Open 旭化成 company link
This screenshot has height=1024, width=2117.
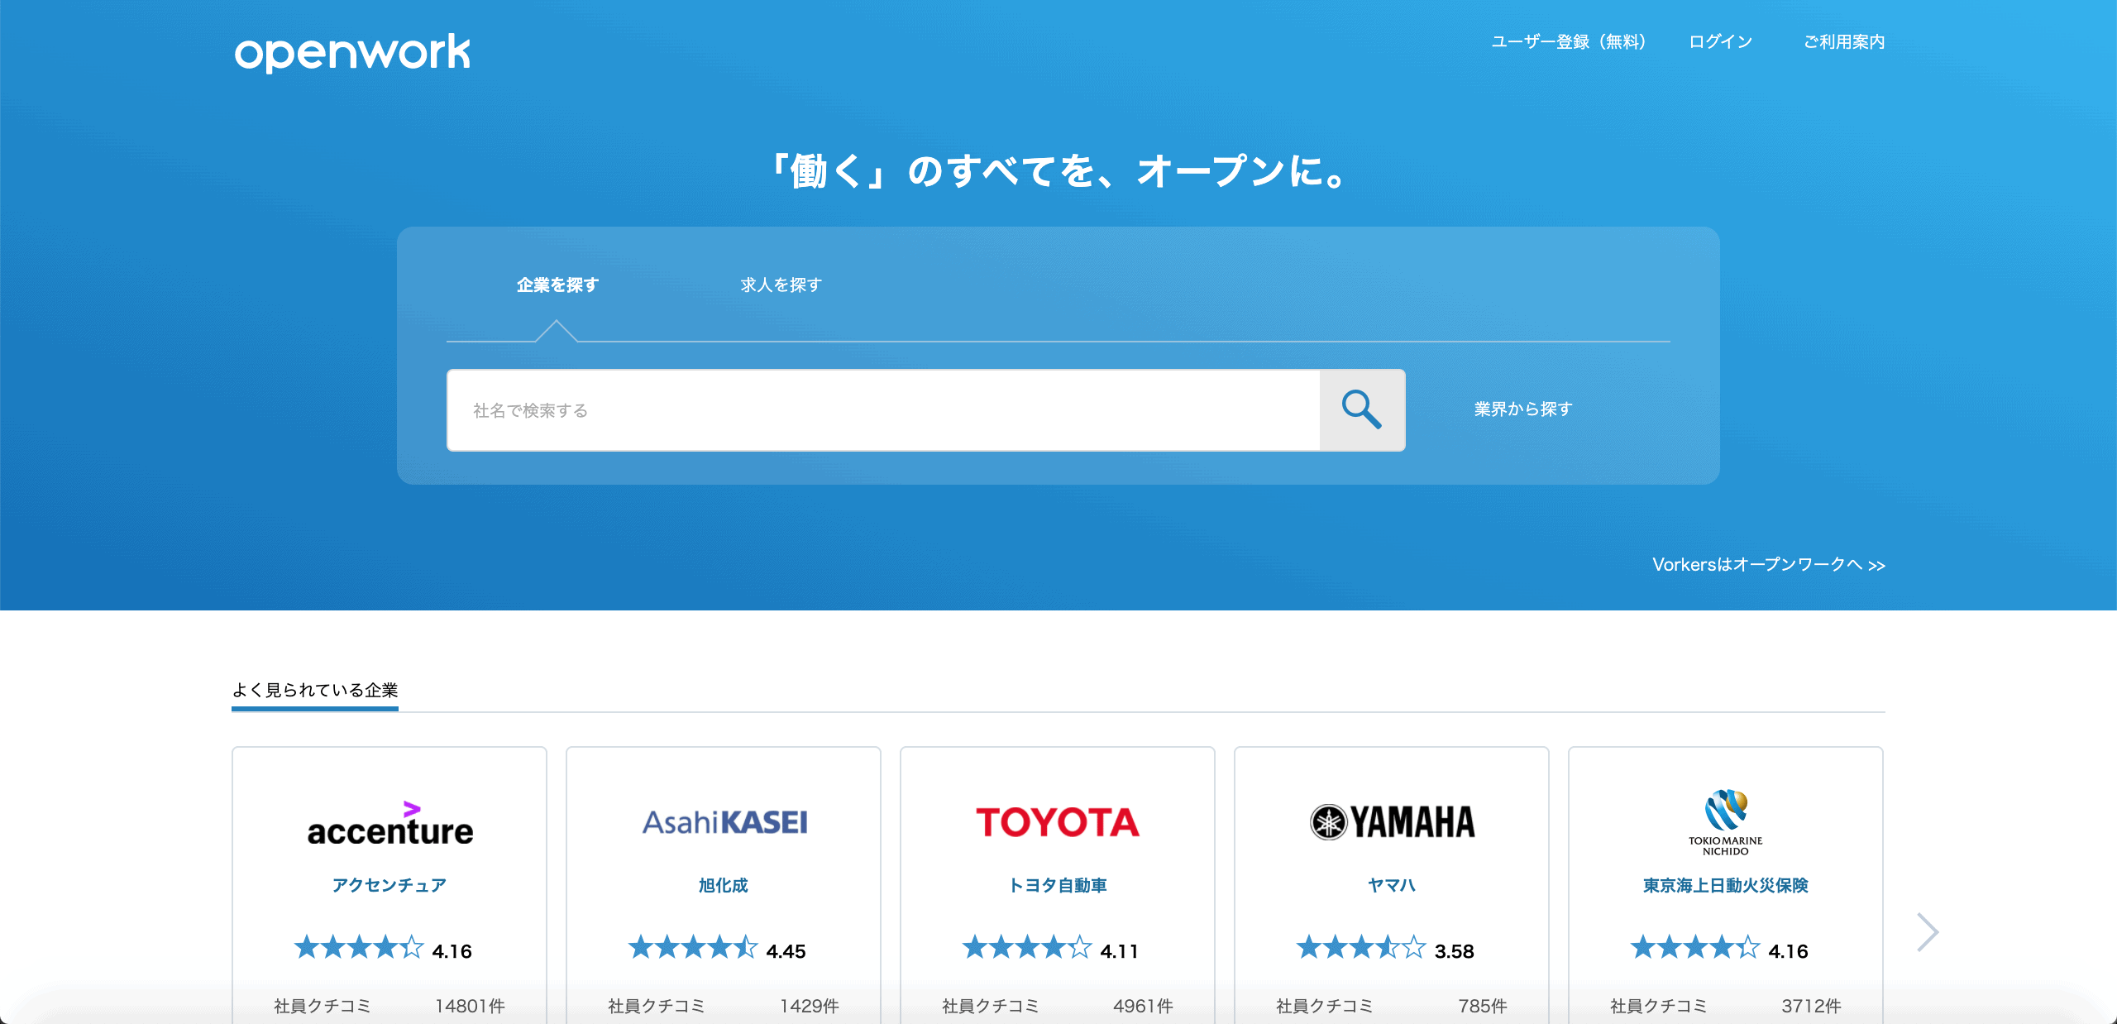pyautogui.click(x=724, y=885)
